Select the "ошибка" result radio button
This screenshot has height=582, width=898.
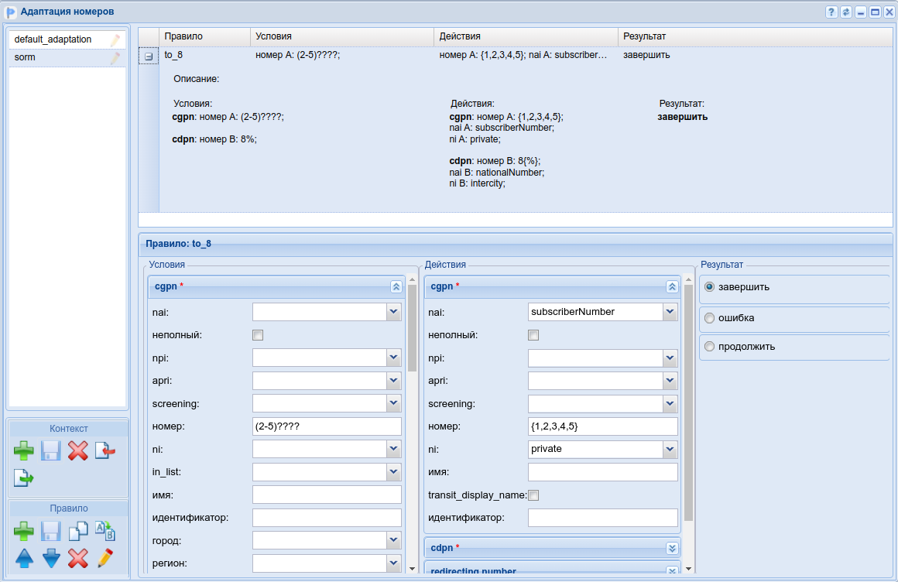click(709, 318)
